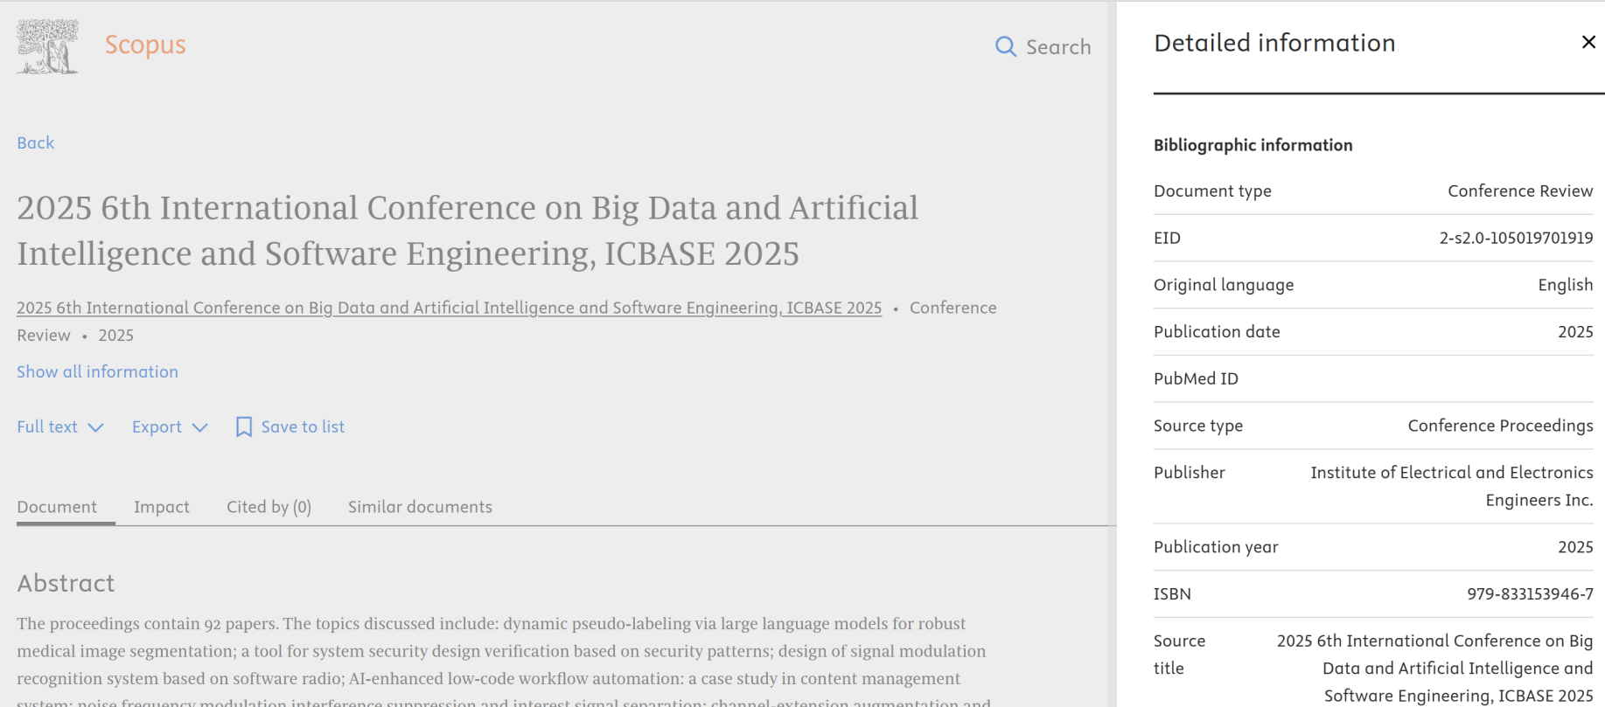Click the Bibliographic information heading
Screen dimensions: 1605x707
click(x=1253, y=145)
